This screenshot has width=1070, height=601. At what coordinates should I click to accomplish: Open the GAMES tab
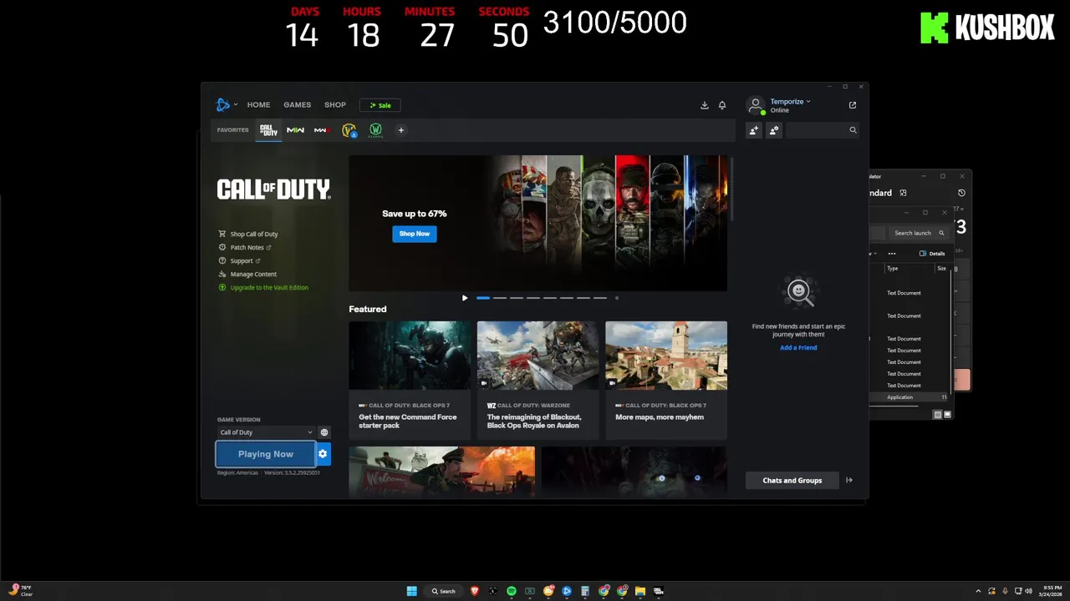[x=297, y=105]
